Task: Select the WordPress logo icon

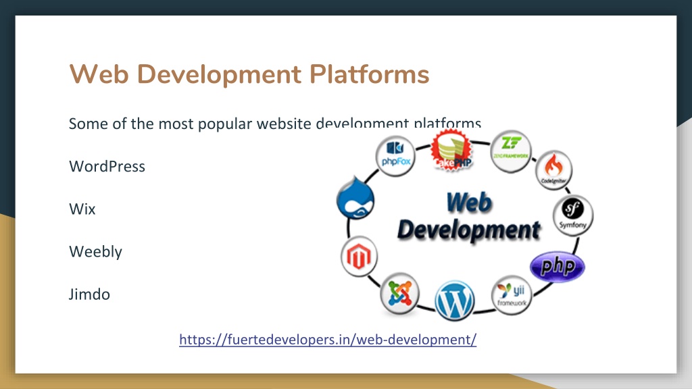Action: click(455, 301)
